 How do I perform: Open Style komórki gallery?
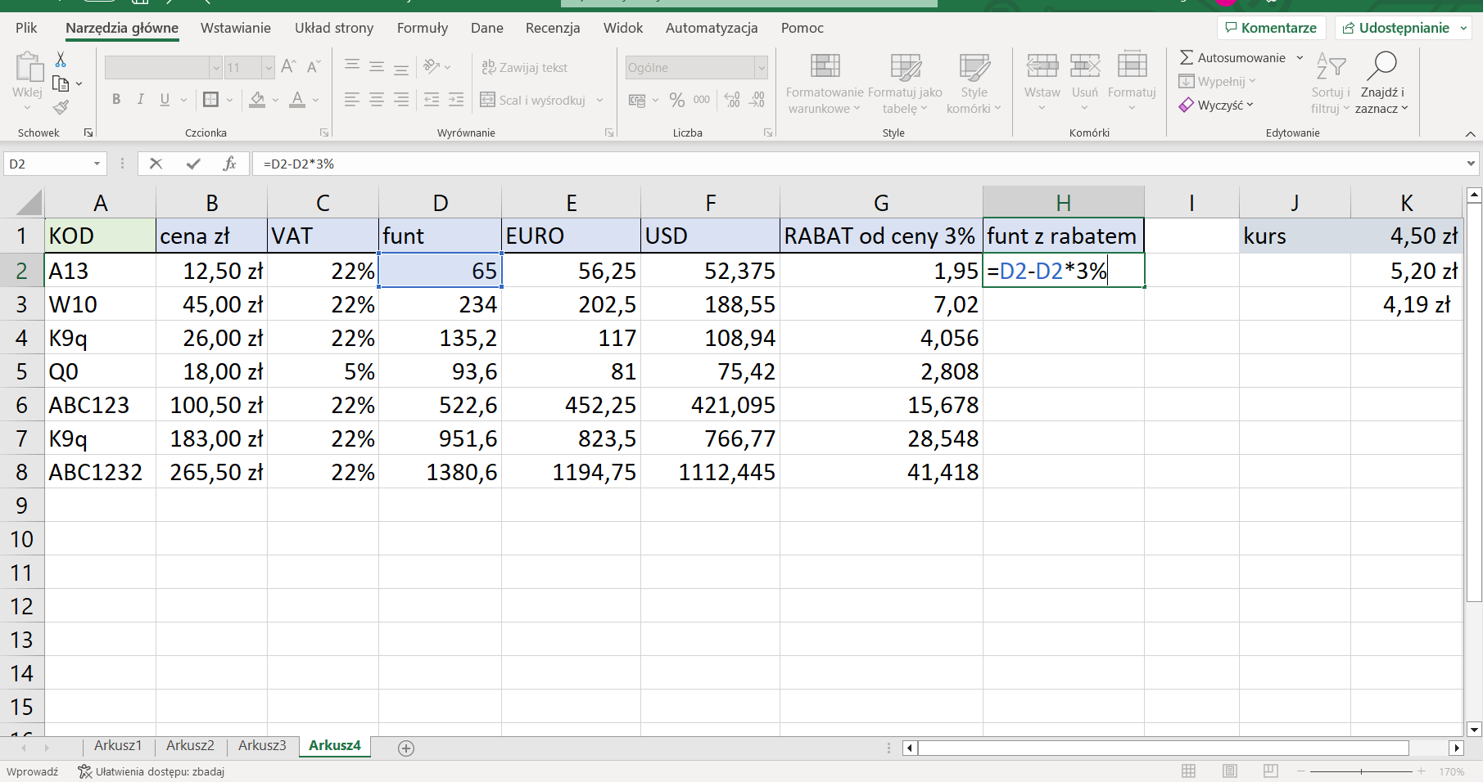click(974, 84)
